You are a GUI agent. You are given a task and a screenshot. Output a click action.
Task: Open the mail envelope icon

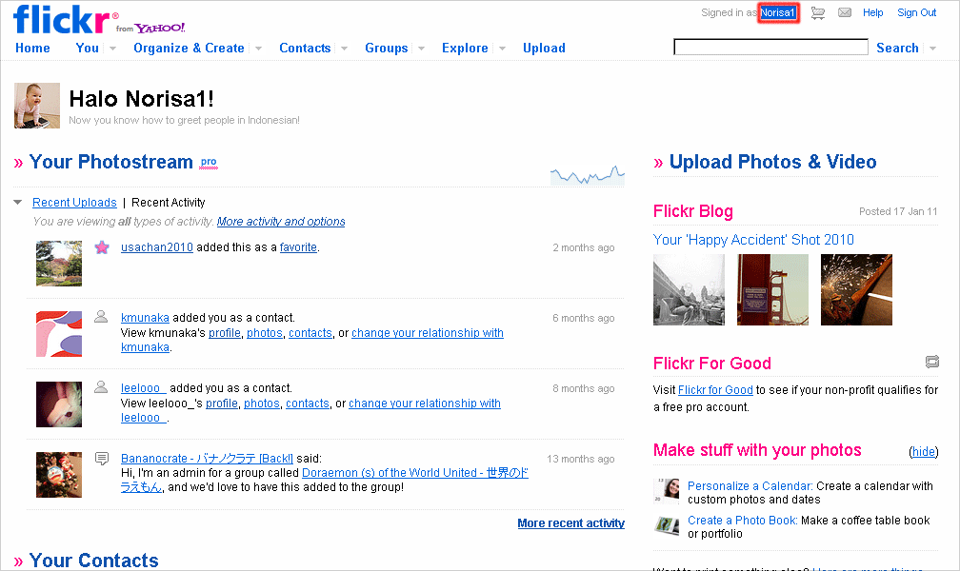(x=844, y=13)
